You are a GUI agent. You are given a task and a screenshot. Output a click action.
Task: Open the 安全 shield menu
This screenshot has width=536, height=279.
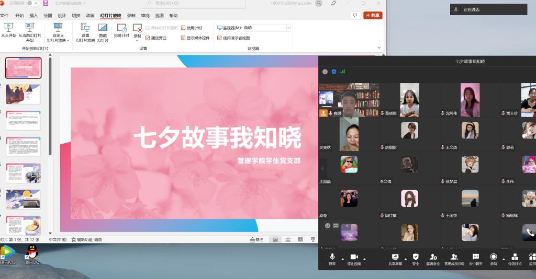click(416, 257)
